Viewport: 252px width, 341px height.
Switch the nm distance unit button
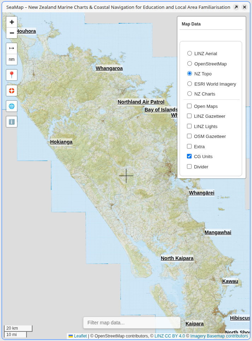pos(12,59)
